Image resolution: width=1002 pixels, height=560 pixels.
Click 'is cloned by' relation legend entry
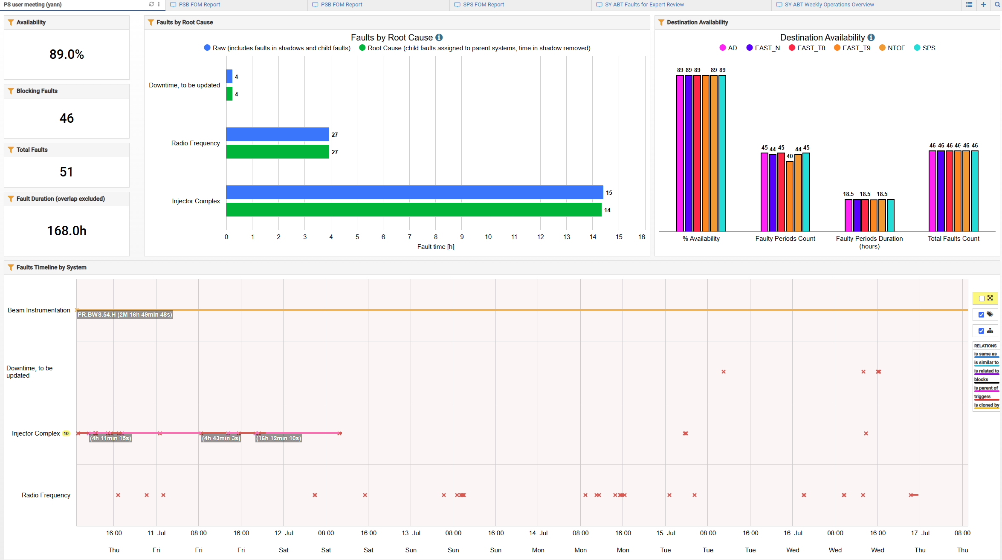click(x=987, y=405)
